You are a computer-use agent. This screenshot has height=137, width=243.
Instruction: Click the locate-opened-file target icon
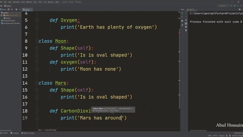(8, 10)
